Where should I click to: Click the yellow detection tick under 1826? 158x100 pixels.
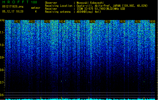click(x=89, y=98)
